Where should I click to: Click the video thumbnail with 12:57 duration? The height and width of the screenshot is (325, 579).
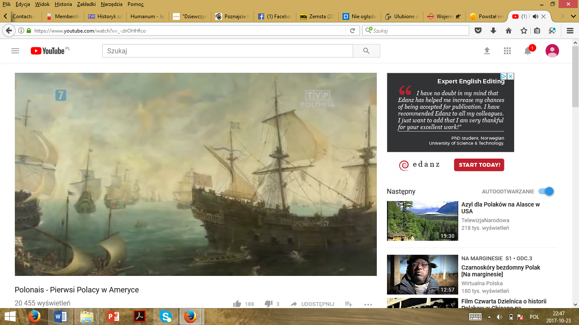pyautogui.click(x=423, y=275)
